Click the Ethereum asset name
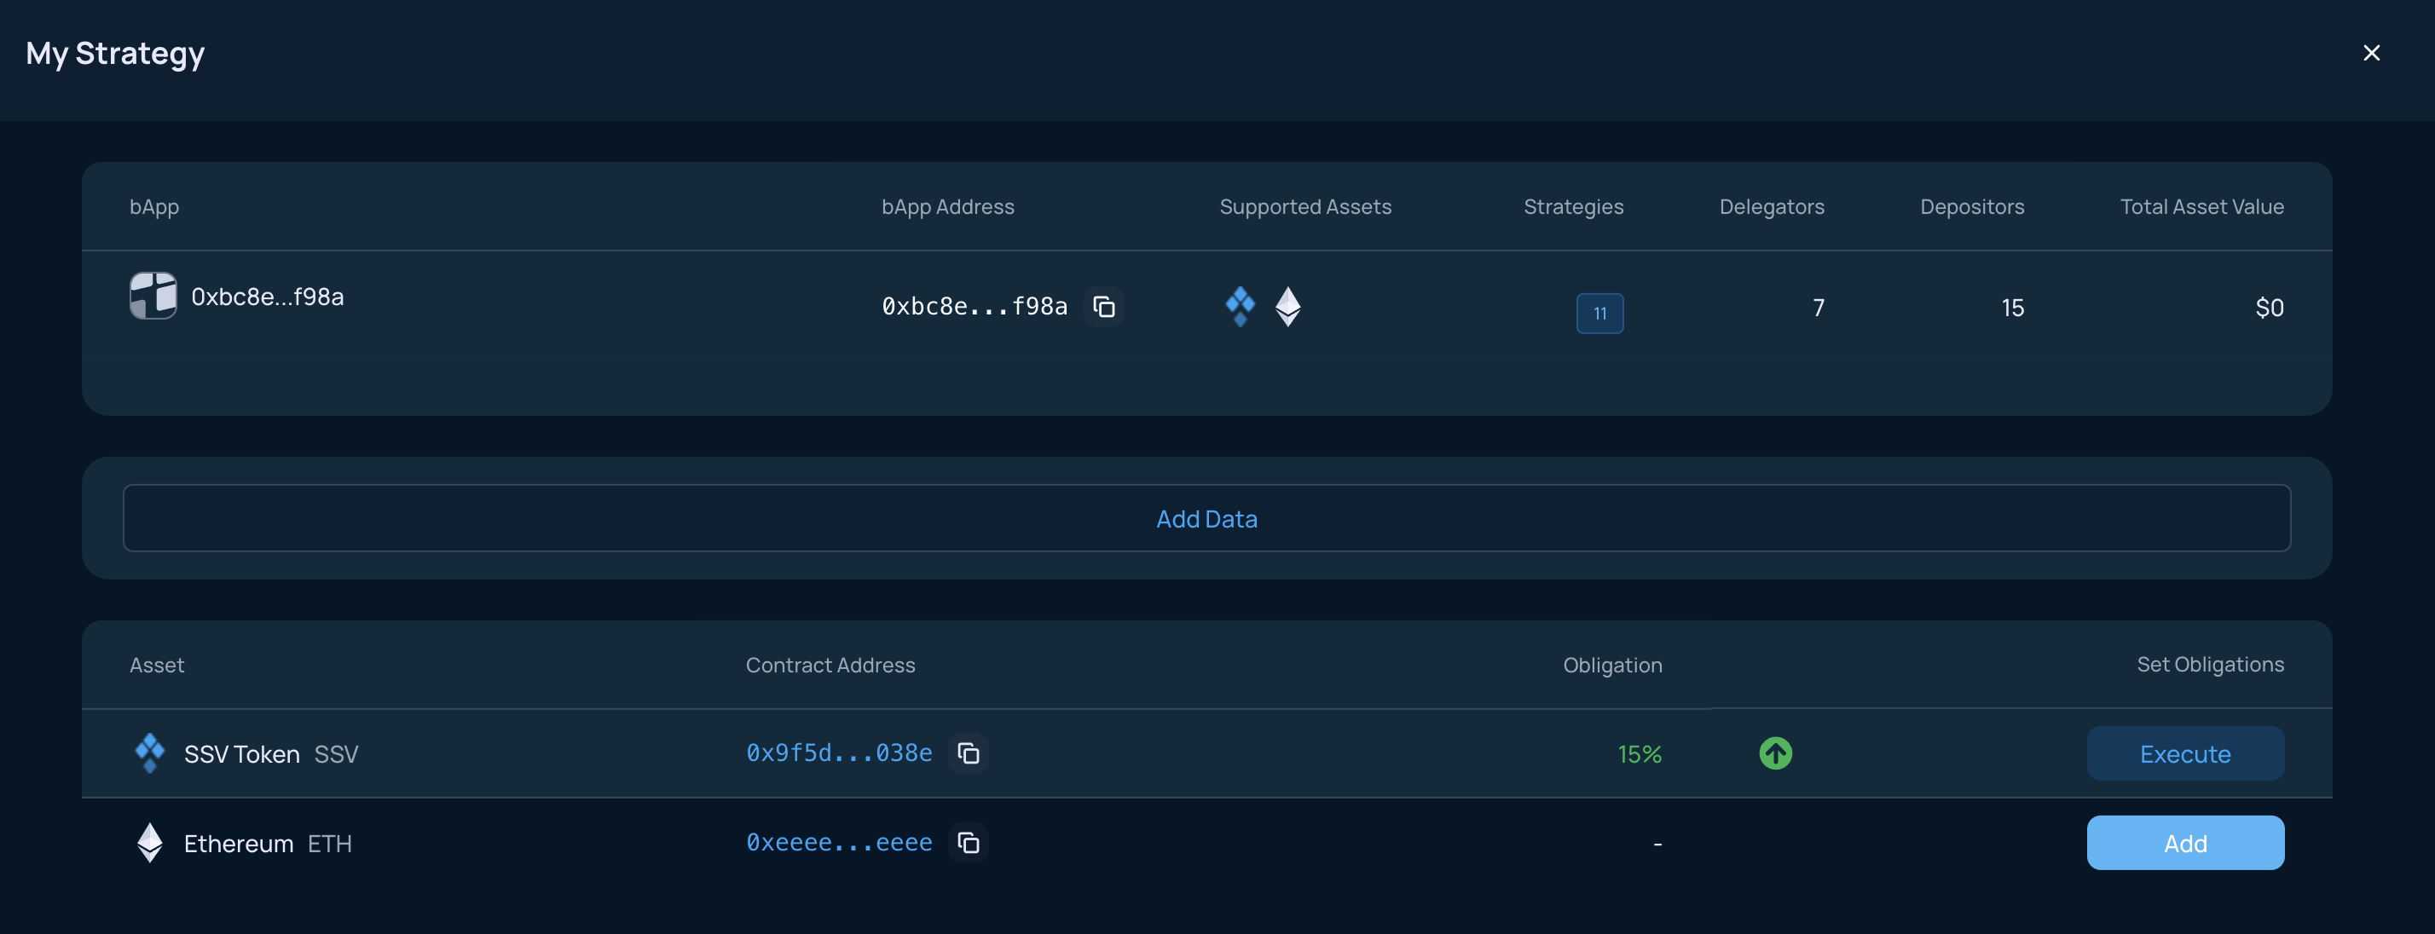This screenshot has height=934, width=2435. (x=238, y=844)
